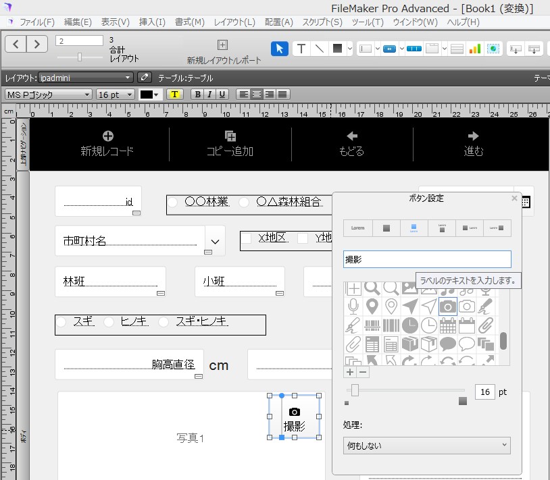Open the レイアウト(L) menu
Screen dimensions: 550x480
tap(234, 22)
